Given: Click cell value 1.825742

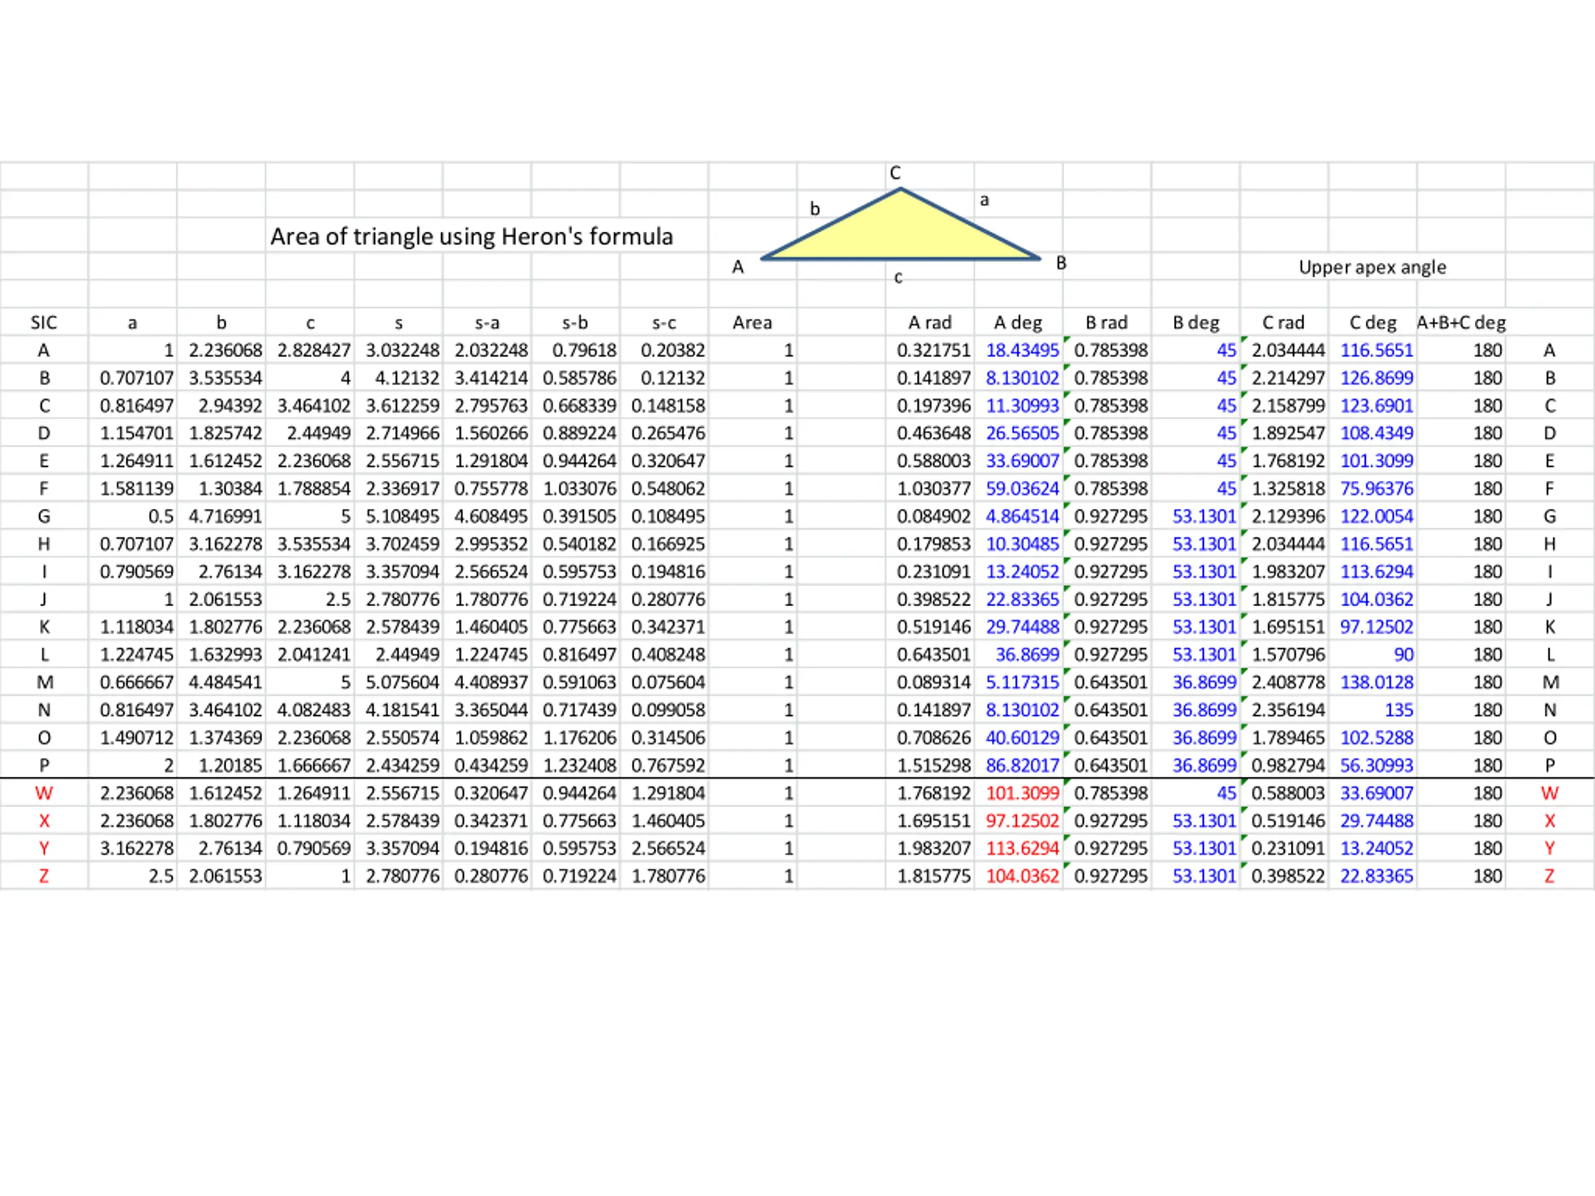Looking at the screenshot, I should pos(226,434).
